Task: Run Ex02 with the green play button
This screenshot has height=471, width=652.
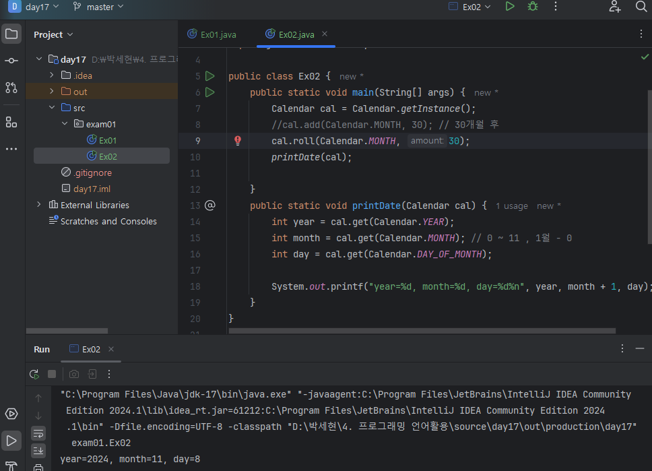Action: pyautogui.click(x=510, y=7)
